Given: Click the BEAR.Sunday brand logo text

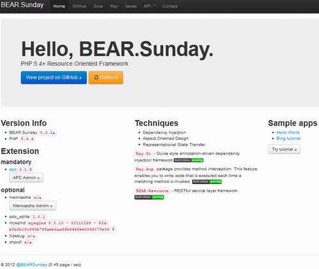Looking at the screenshot, I should tap(22, 4).
